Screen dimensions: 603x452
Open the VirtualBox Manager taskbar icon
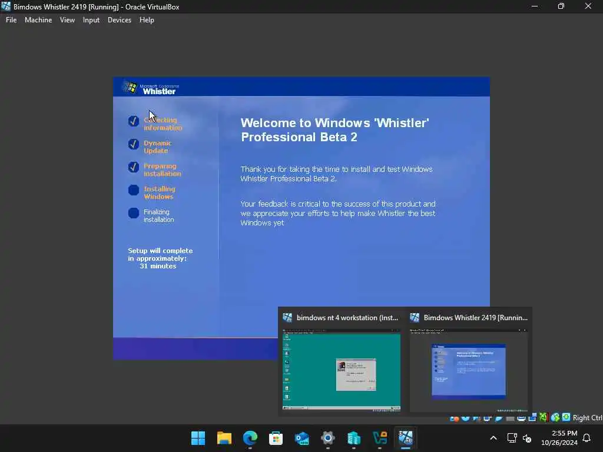380,438
